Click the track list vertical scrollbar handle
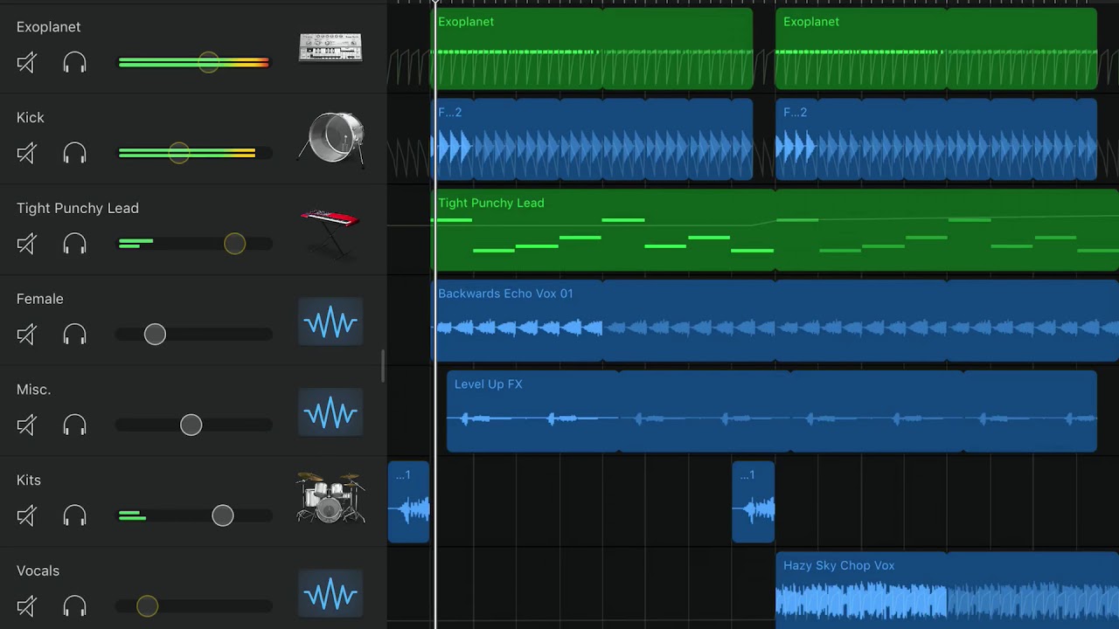This screenshot has width=1119, height=629. point(383,366)
